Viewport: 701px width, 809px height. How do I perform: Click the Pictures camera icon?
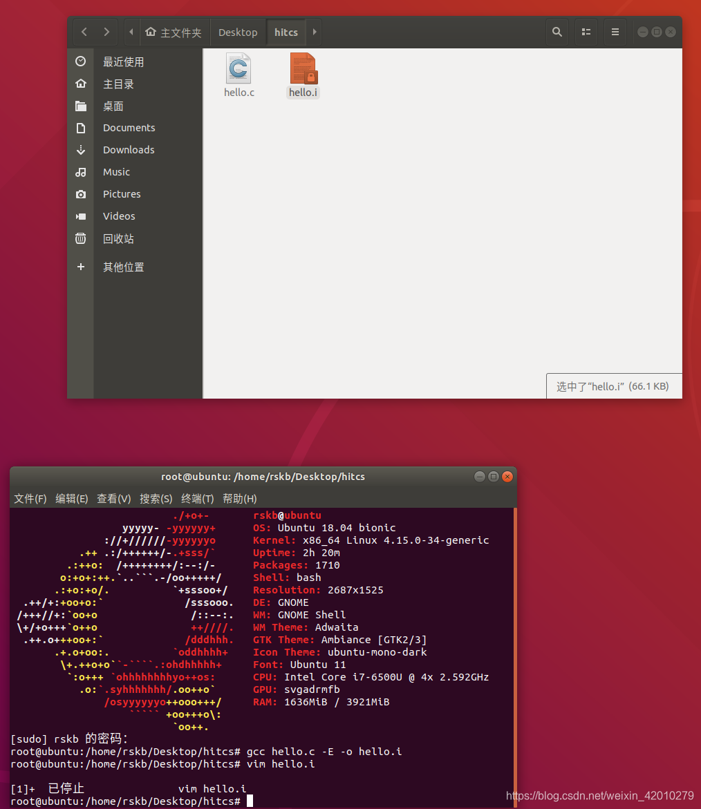[80, 194]
